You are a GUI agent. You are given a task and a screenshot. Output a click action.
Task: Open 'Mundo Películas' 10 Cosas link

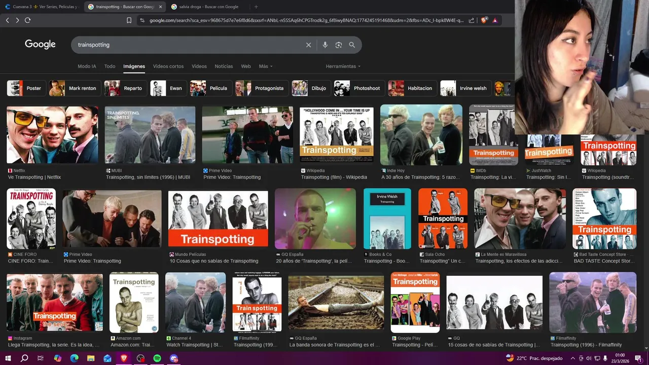[x=214, y=261]
